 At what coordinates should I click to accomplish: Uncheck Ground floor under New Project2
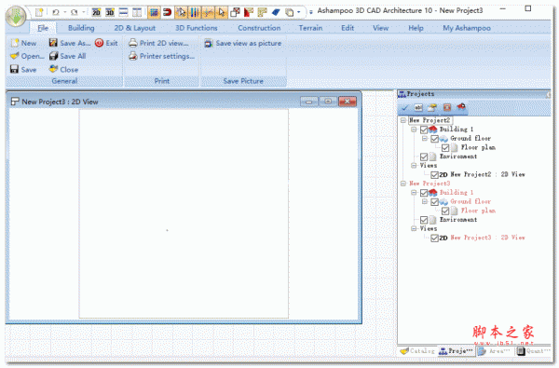point(434,139)
